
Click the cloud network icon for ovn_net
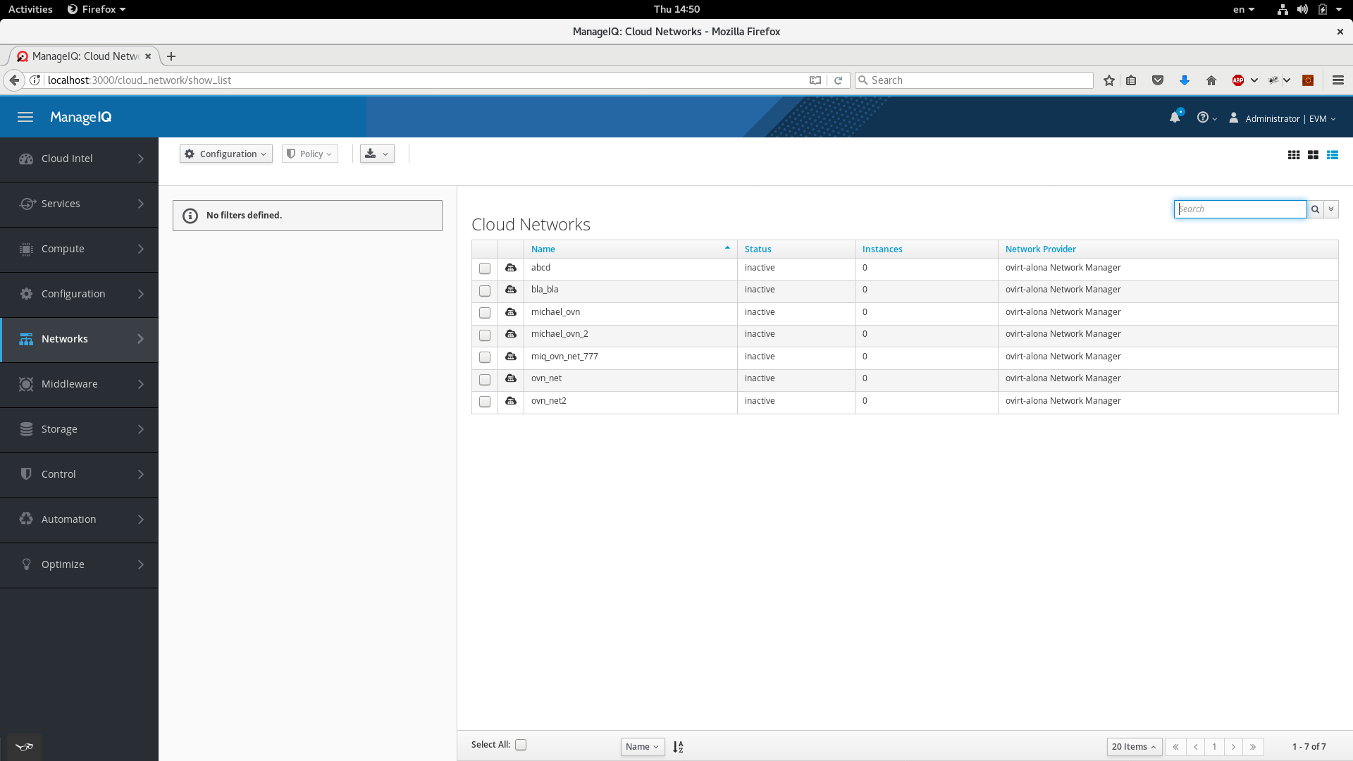pos(510,378)
